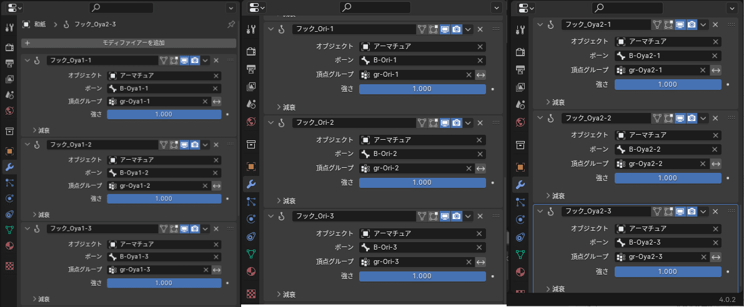Open Object Data tab in left panel

(x=9, y=230)
